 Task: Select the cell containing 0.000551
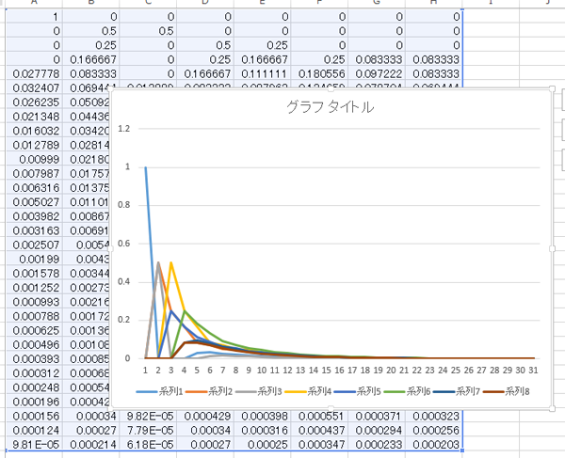(319, 417)
